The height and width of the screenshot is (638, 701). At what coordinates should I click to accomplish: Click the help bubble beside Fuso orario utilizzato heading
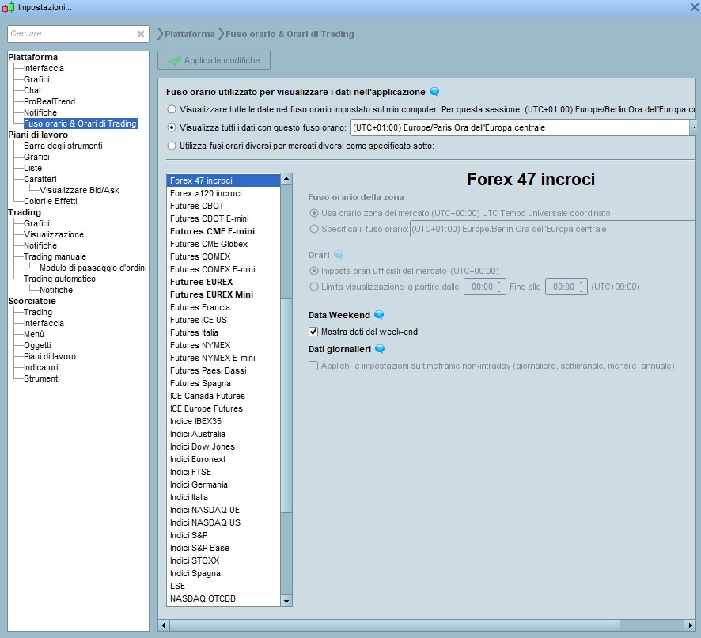[434, 92]
